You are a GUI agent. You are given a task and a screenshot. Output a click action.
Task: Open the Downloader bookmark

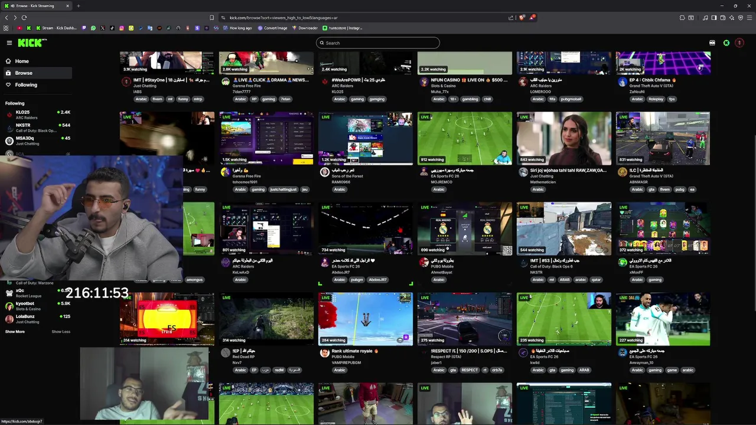(305, 28)
